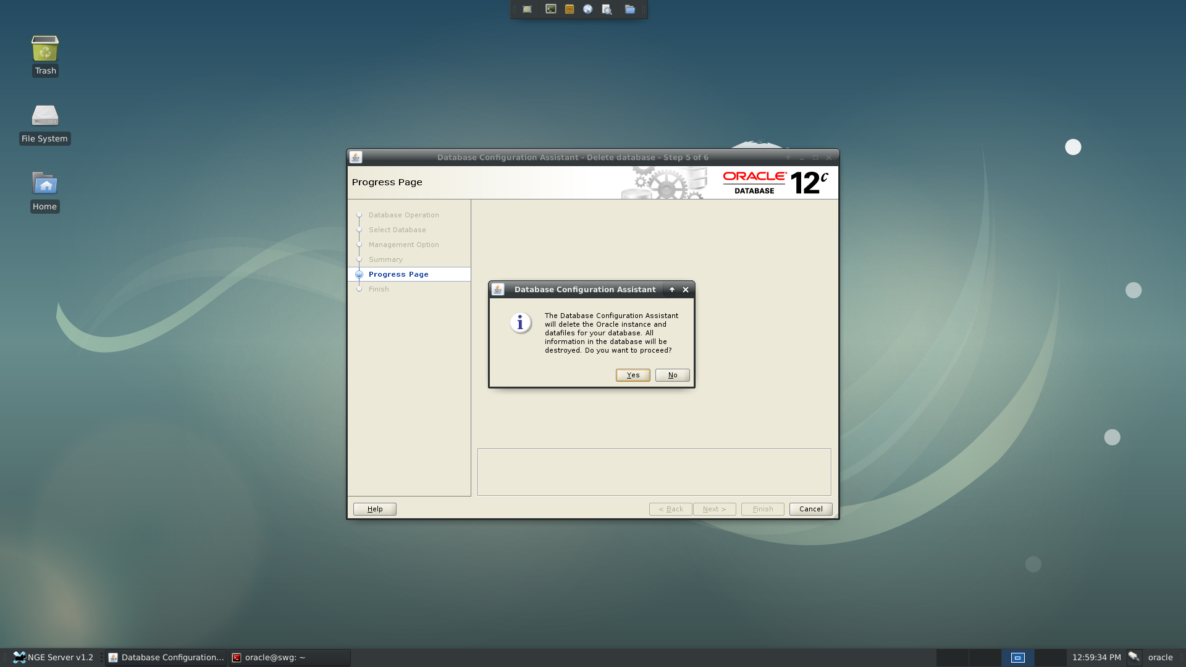Switch to oracle@swg terminal taskbar entry
This screenshot has width=1186, height=667.
(290, 657)
